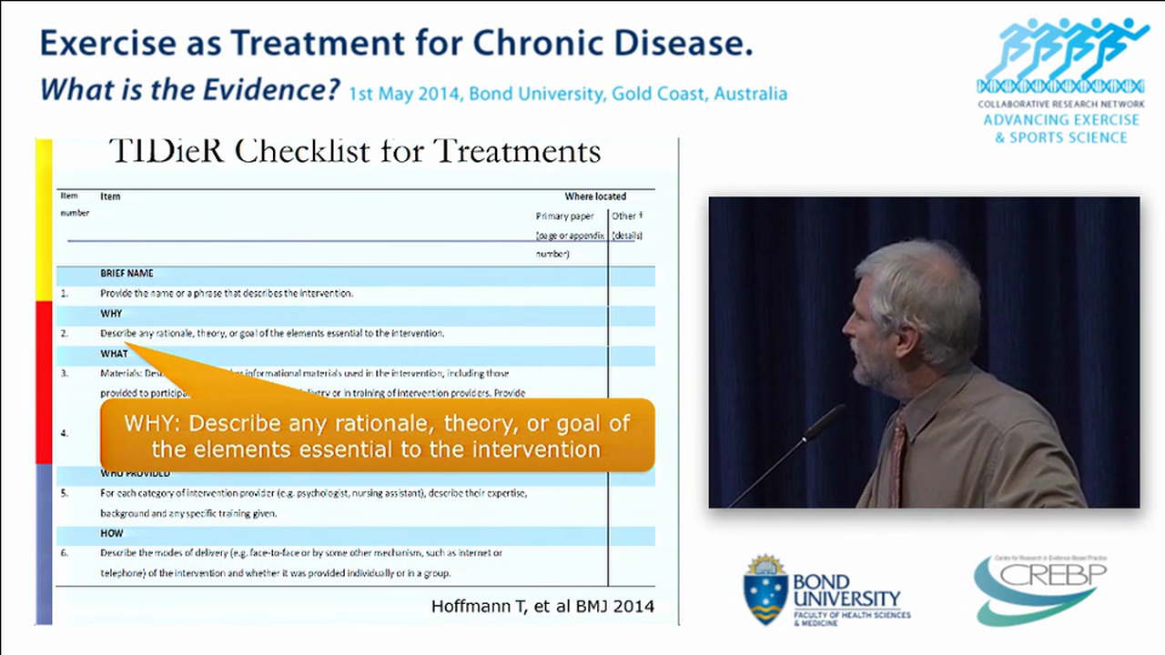
Task: Click the Exercise as Treatment for Chronic Disease title
Action: pyautogui.click(x=395, y=42)
